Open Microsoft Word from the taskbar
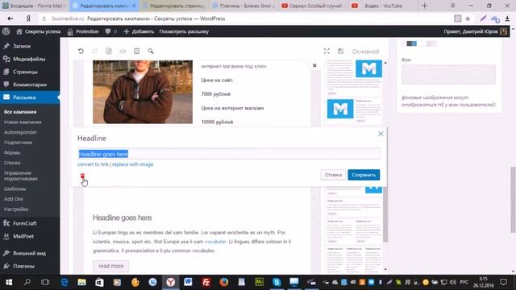 click(188, 282)
